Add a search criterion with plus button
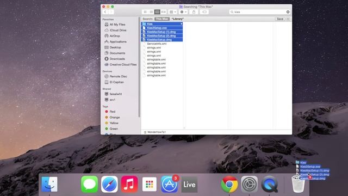 288,19
